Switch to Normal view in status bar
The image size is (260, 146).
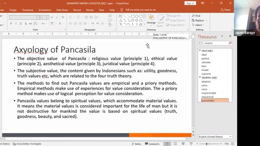coord(167,144)
